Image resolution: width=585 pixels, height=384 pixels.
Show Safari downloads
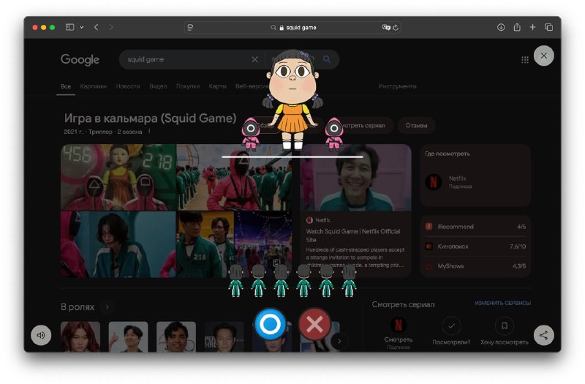pyautogui.click(x=501, y=27)
